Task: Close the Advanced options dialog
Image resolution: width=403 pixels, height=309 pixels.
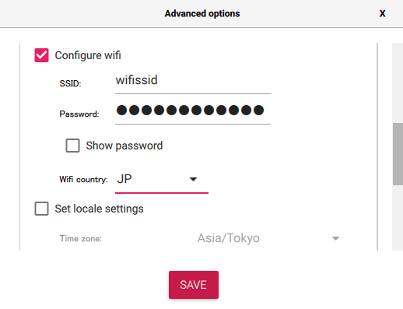Action: 382,13
